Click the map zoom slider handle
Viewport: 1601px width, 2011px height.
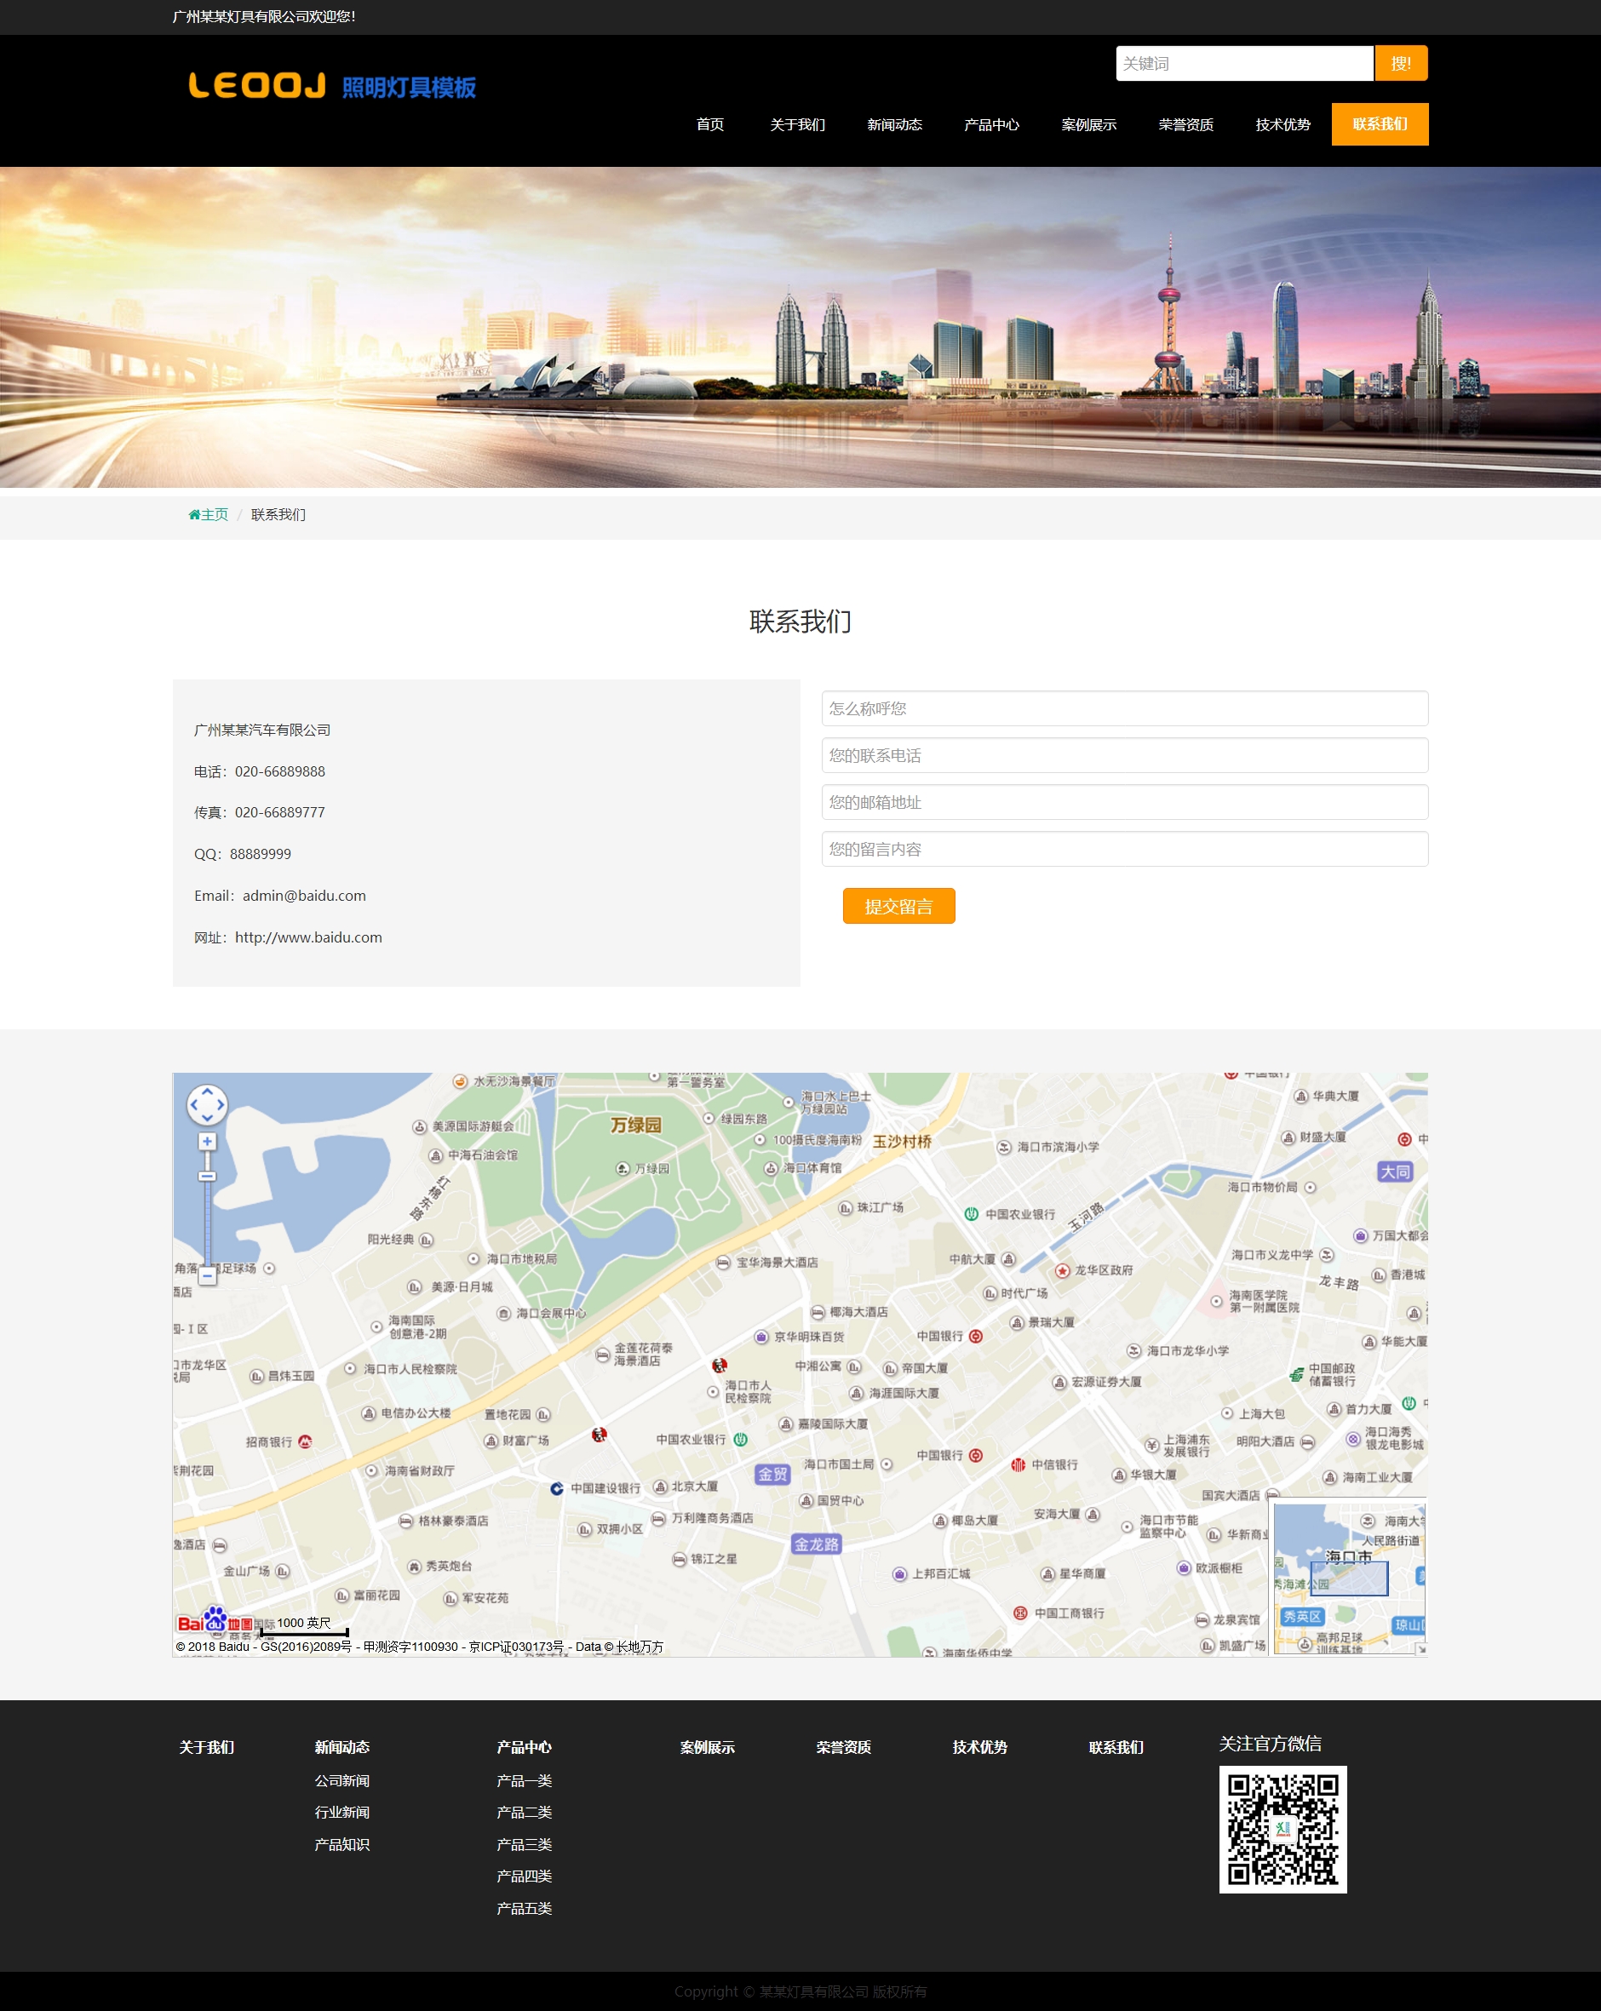coord(207,1176)
